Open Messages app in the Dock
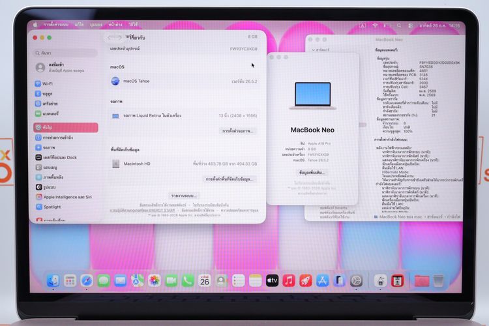Image resolution: width=489 pixels, height=326 pixels. pyautogui.click(x=104, y=281)
